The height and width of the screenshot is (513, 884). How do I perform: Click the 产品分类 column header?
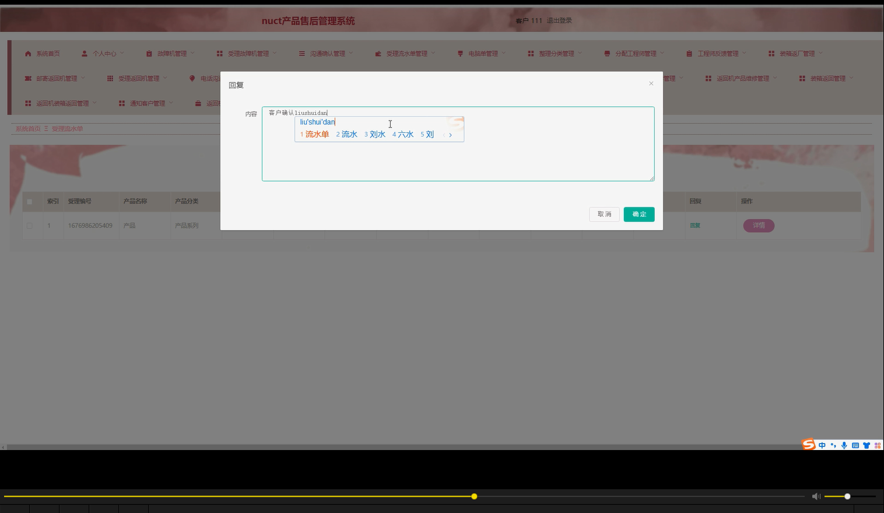point(187,201)
